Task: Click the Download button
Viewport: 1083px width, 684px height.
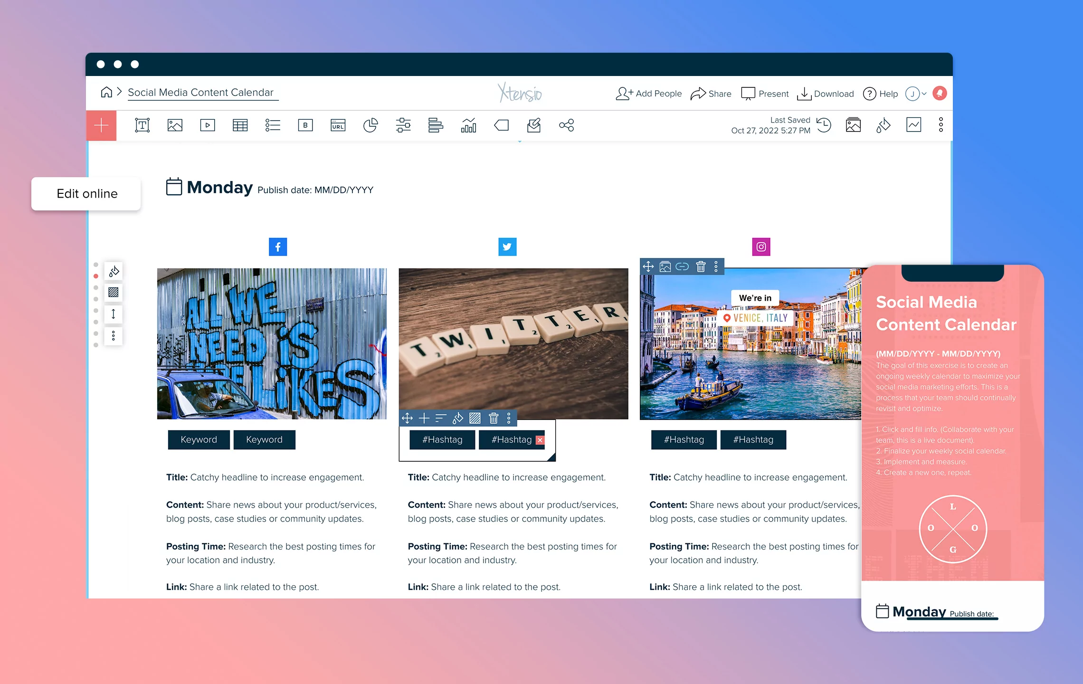Action: coord(826,94)
